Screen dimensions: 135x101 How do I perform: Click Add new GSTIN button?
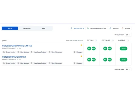[77, 28]
